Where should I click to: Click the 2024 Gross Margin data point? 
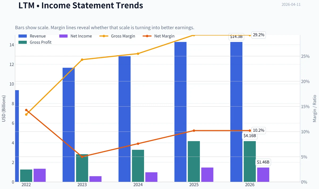click(x=138, y=54)
